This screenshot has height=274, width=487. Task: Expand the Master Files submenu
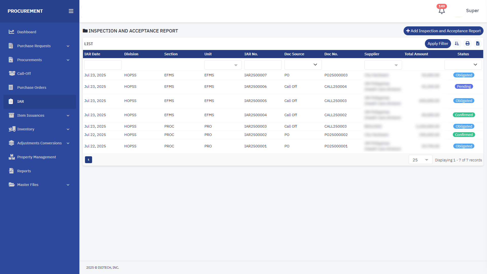click(68, 185)
